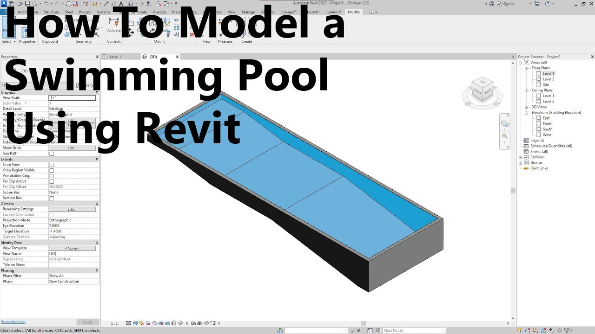
Task: Expand the Groups node
Action: 521,163
